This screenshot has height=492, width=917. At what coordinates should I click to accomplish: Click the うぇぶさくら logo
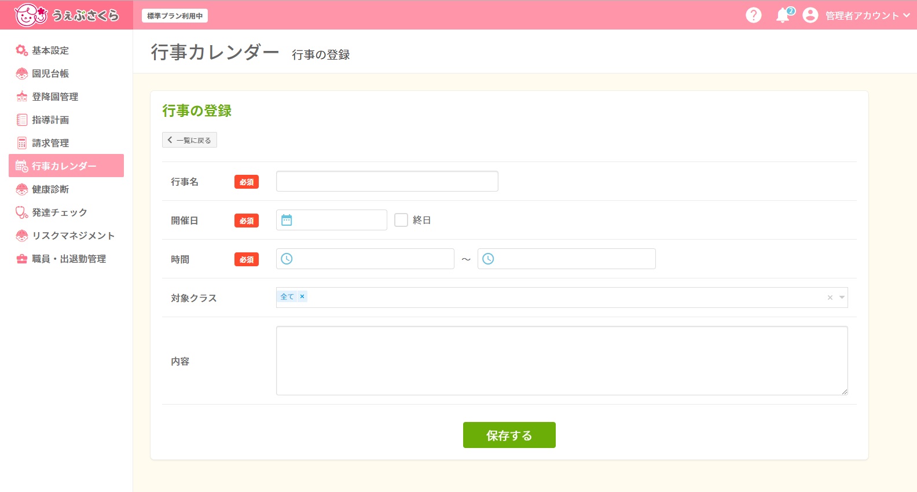click(67, 15)
